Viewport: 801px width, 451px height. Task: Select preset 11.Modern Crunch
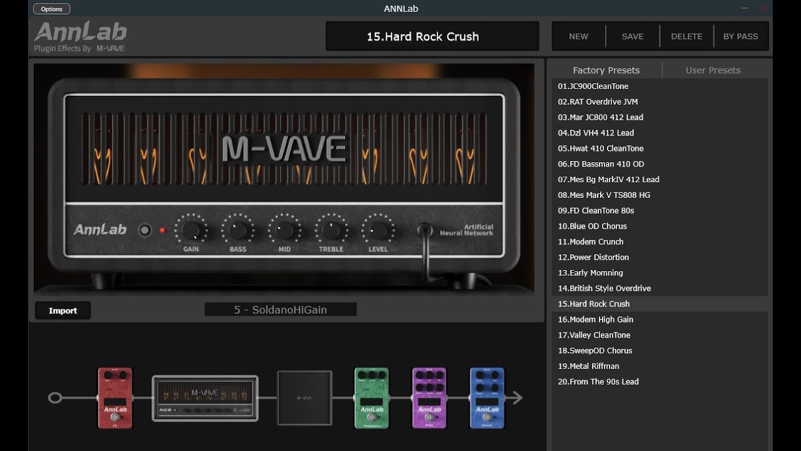[660, 242]
